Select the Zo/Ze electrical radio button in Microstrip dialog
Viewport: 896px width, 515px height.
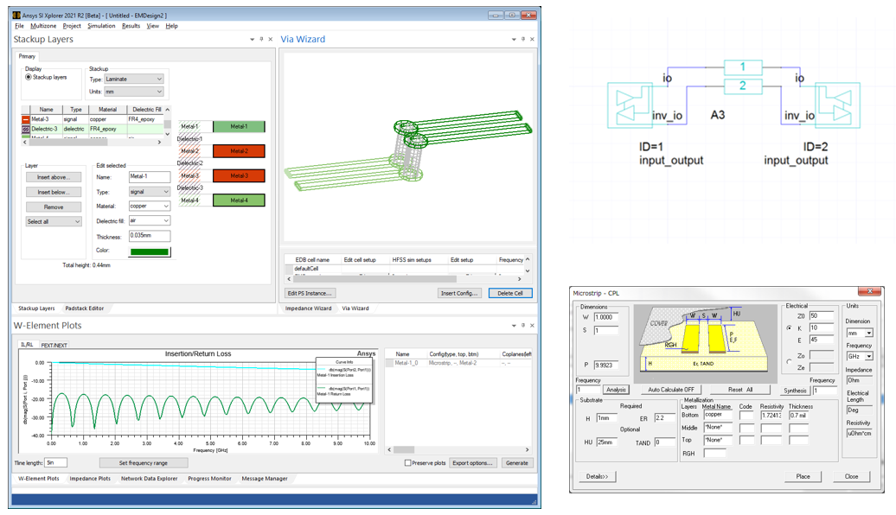(789, 361)
